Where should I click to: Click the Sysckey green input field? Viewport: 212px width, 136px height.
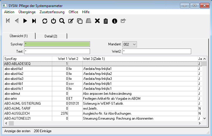tap(57, 44)
